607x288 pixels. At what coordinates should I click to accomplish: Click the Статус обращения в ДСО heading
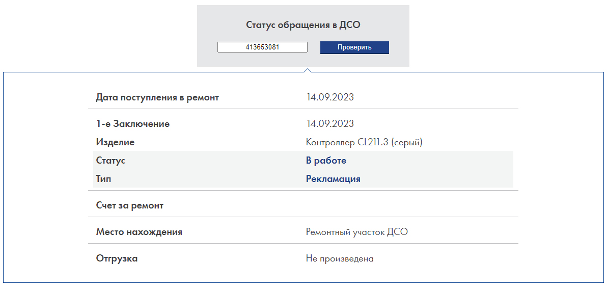(x=303, y=24)
